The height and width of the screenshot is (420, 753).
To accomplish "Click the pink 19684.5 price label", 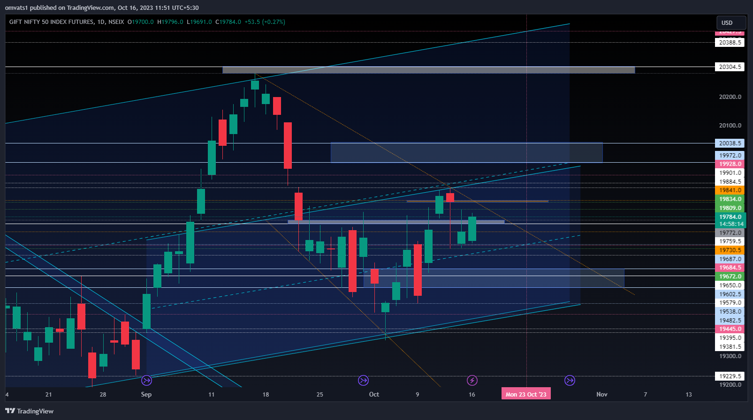I will click(x=730, y=268).
